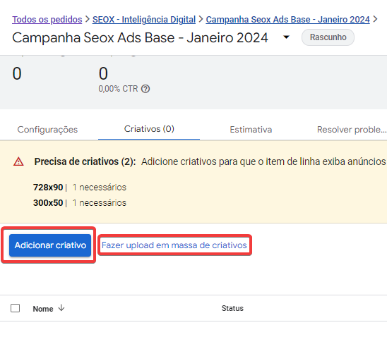
Task: Open Campanha Seox Ads Base breadcrumb link
Action: (x=288, y=20)
